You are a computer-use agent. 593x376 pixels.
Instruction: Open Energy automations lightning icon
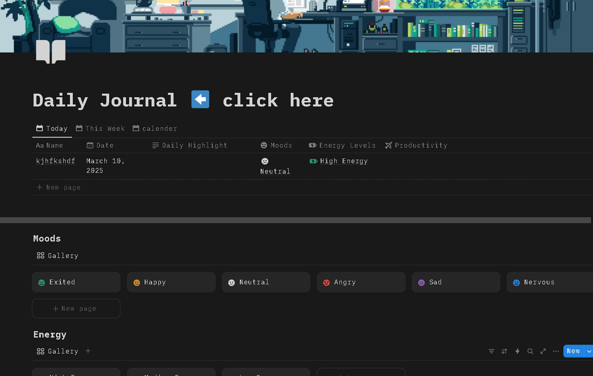[x=517, y=351]
